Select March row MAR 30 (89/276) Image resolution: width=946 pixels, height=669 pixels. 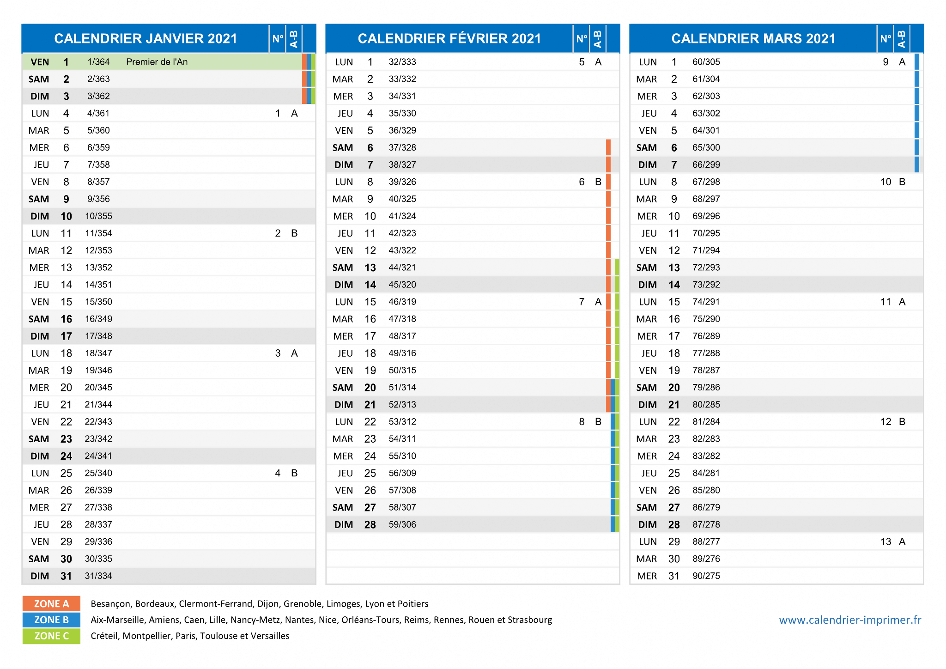click(777, 559)
